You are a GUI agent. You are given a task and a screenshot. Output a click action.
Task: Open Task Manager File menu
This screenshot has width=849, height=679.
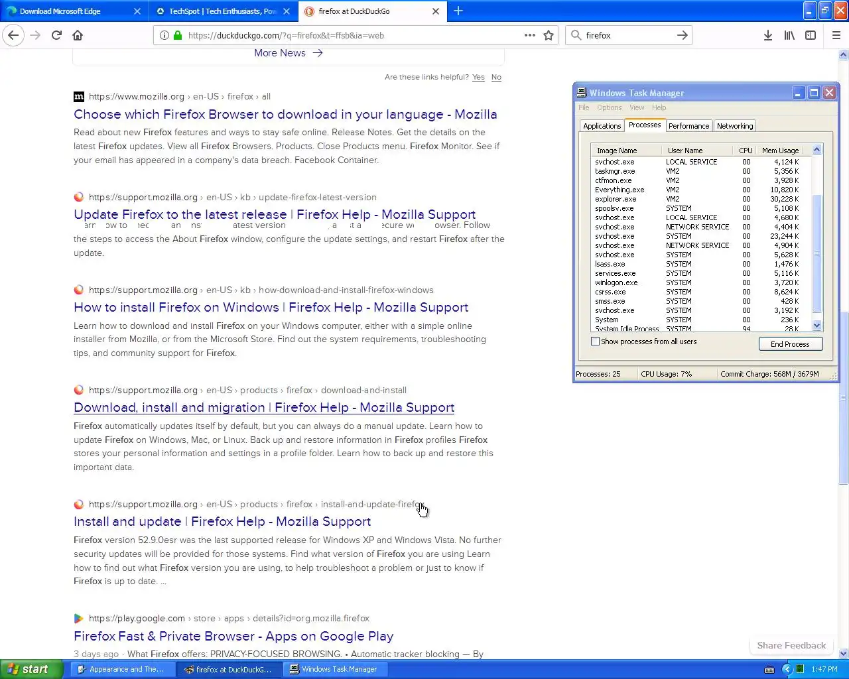[584, 107]
